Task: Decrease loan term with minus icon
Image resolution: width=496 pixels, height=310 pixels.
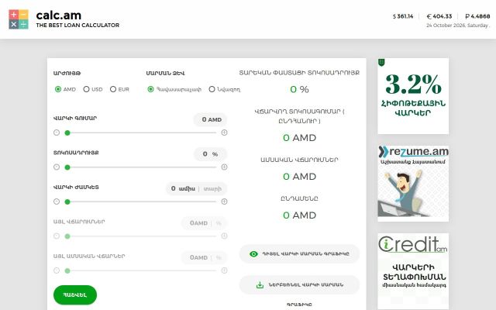Action: [57, 201]
